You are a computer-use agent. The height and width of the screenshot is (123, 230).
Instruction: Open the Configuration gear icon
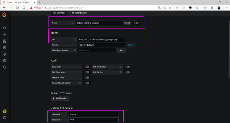(x=5, y=61)
